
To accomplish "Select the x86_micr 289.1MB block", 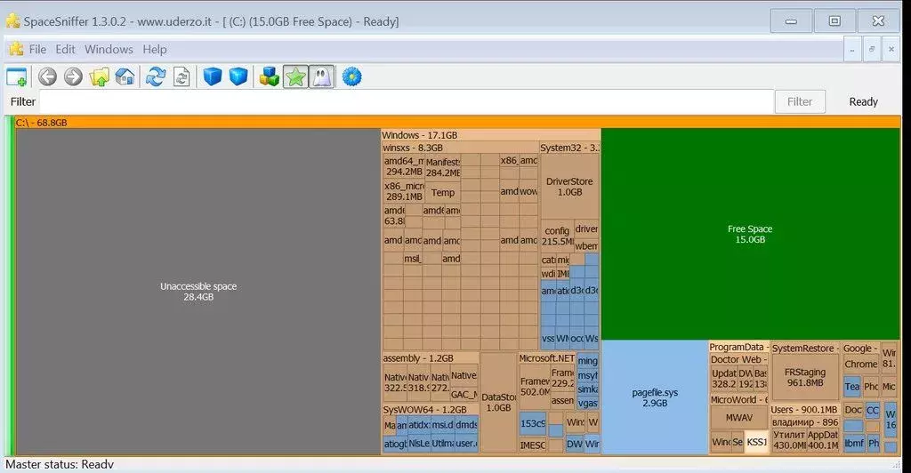I will (x=404, y=191).
